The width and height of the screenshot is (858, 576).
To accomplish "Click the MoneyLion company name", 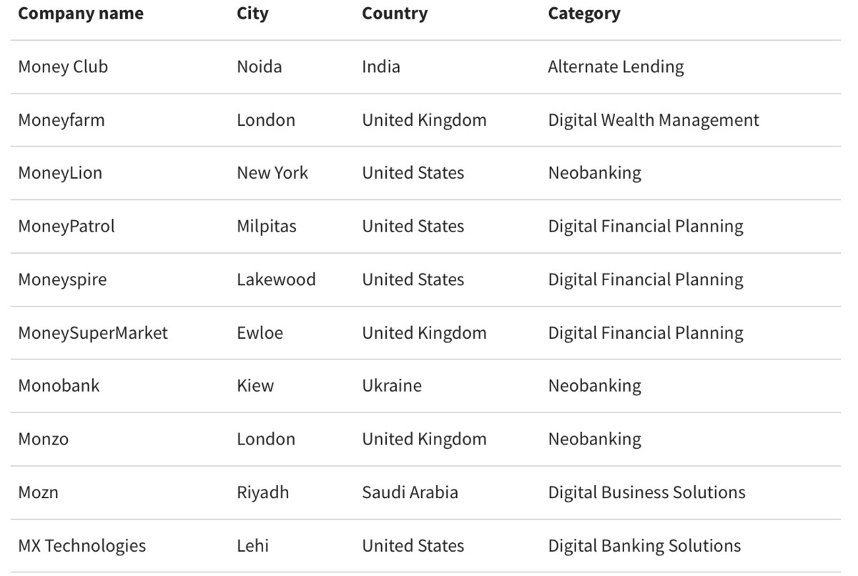I will coord(60,173).
